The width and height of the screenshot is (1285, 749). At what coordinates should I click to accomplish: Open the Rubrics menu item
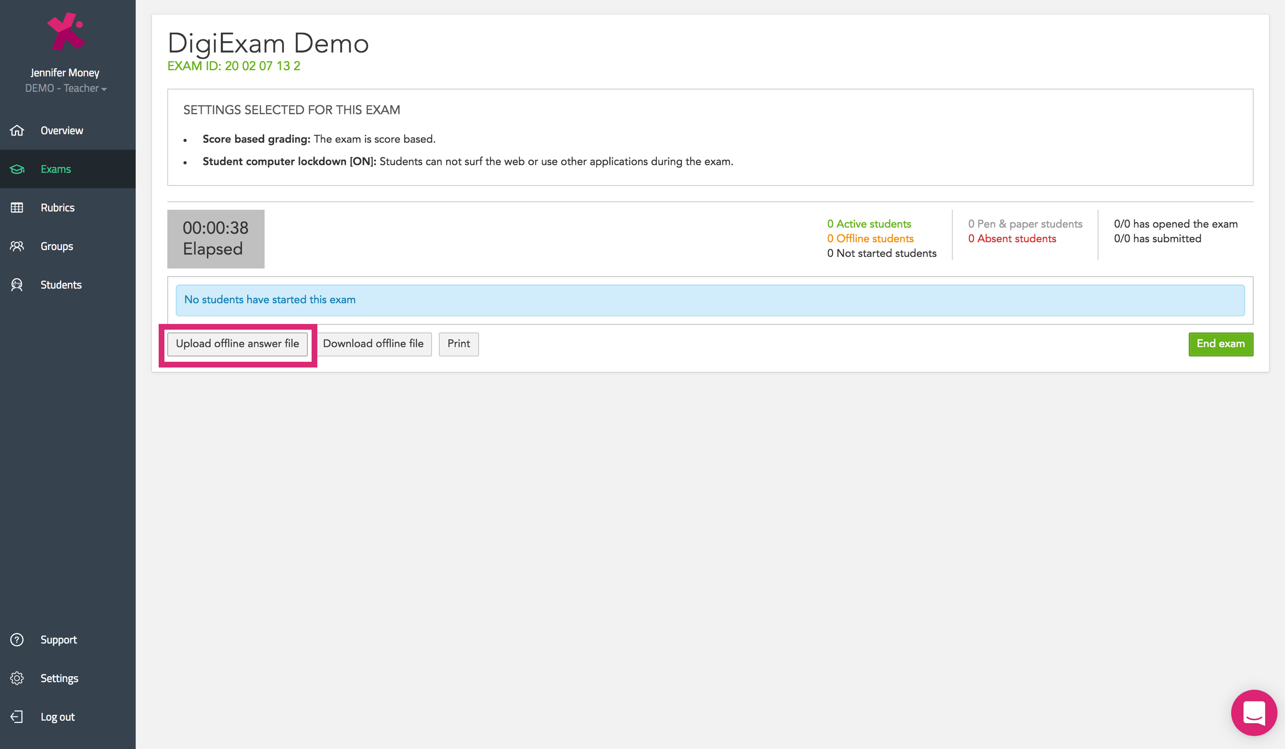(58, 208)
